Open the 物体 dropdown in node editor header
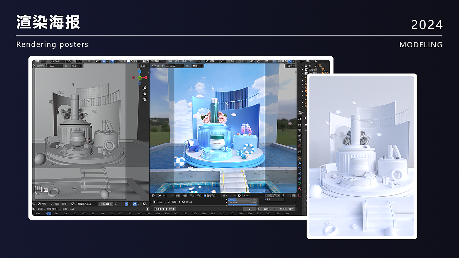This screenshot has height=258, width=459. pos(166,196)
